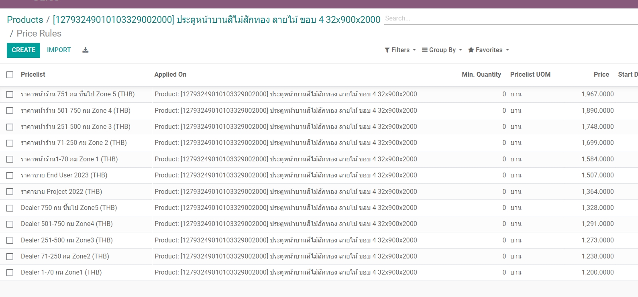This screenshot has height=297, width=638.
Task: Click the download/export icon next to Import
Action: (85, 50)
